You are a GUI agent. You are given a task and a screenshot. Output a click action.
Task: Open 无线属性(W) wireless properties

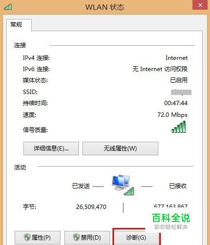(x=120, y=149)
